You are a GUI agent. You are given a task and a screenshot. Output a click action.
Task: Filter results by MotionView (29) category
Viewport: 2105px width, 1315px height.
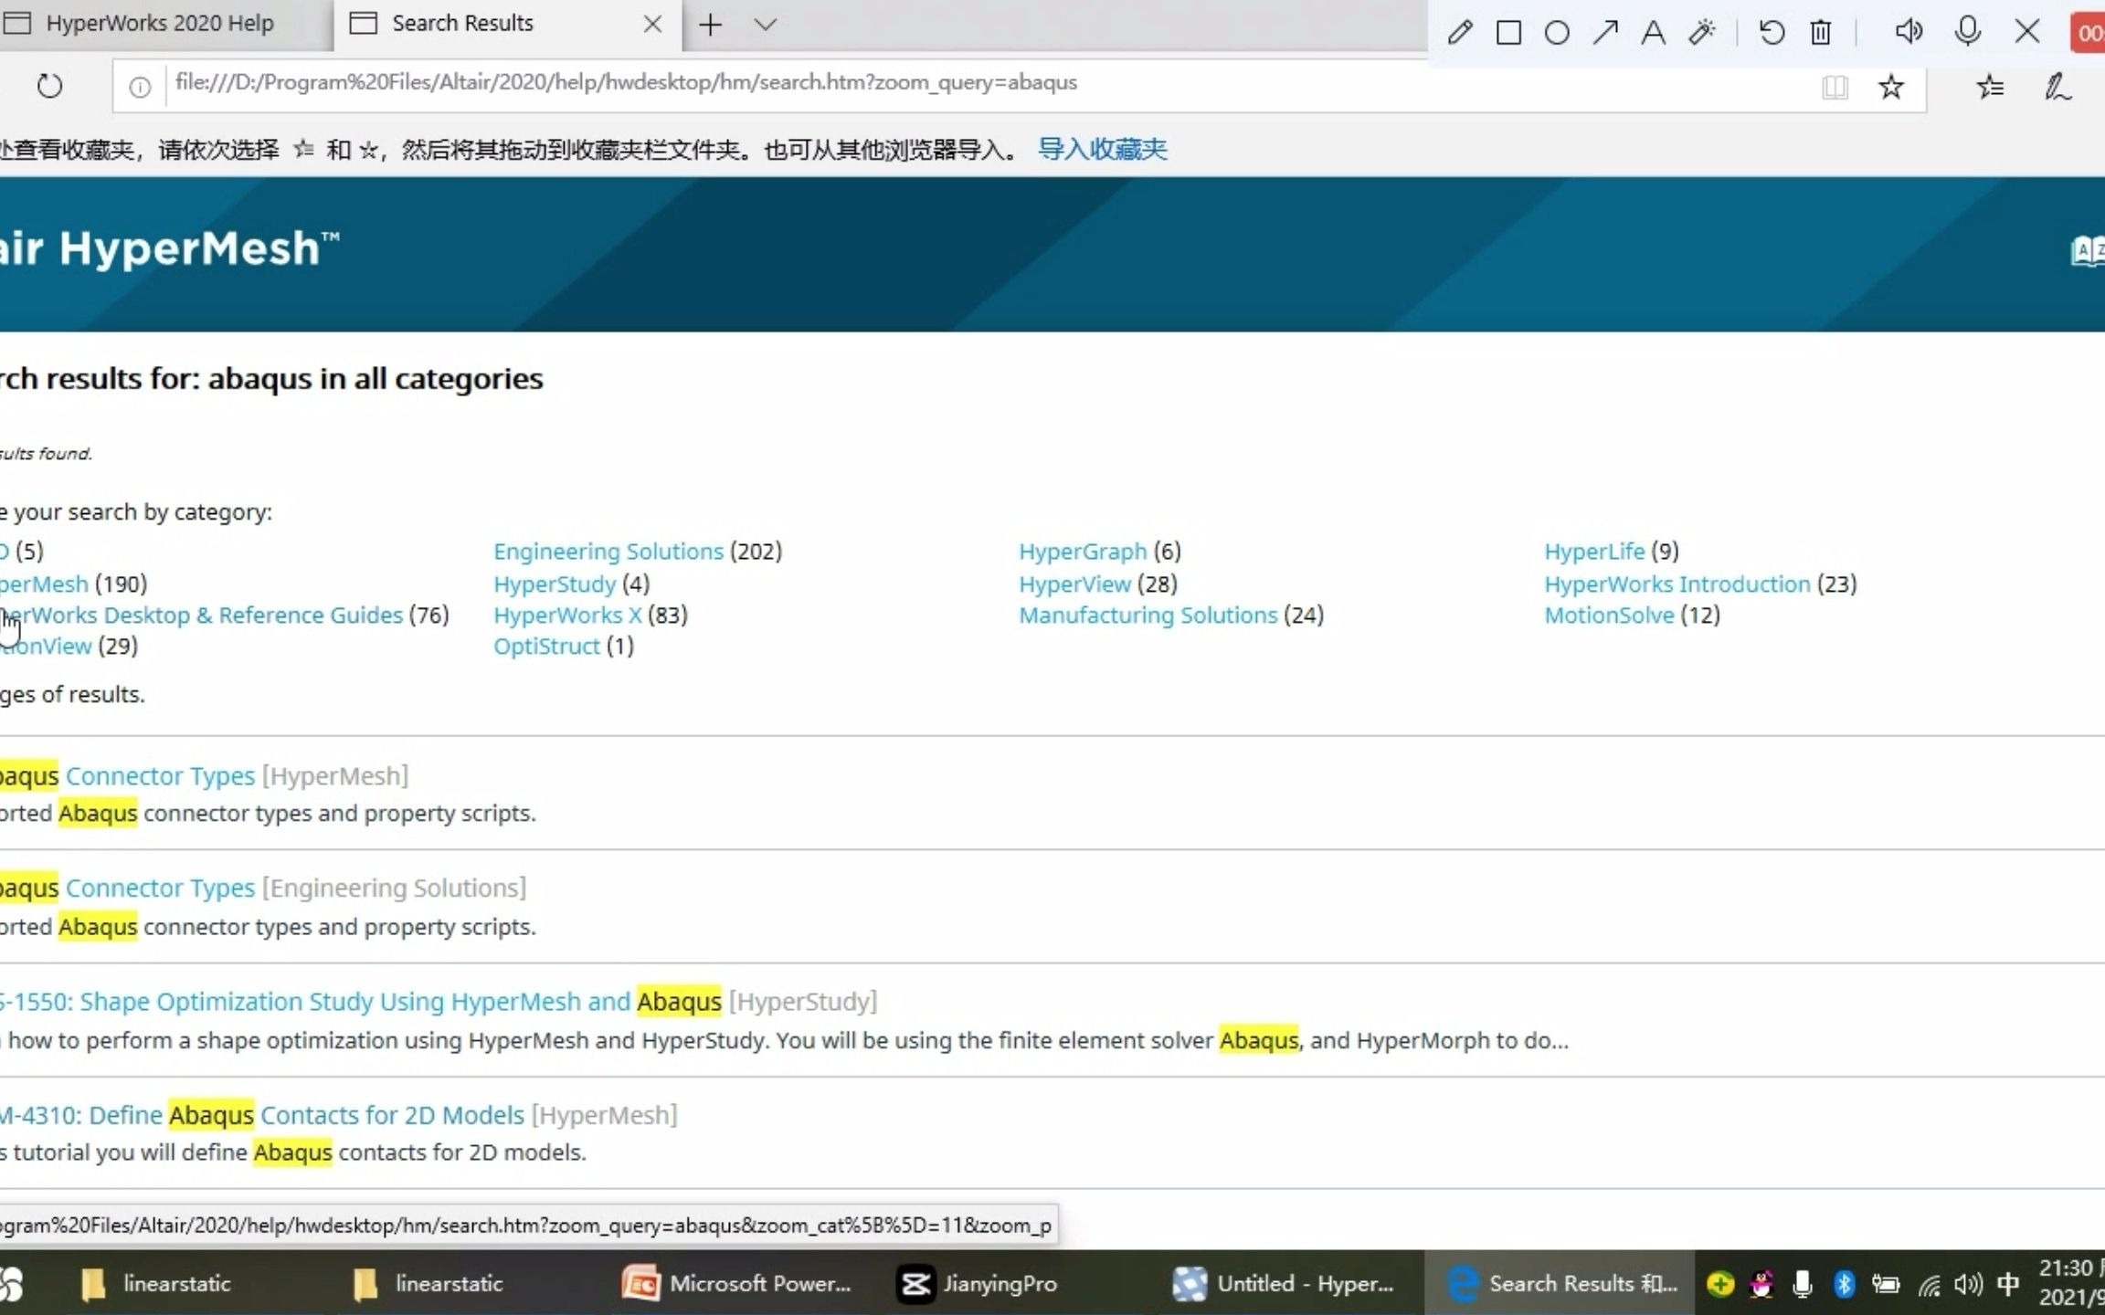click(x=46, y=646)
